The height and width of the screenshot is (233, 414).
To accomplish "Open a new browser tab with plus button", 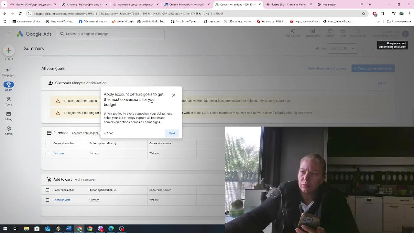I will pos(370,5).
